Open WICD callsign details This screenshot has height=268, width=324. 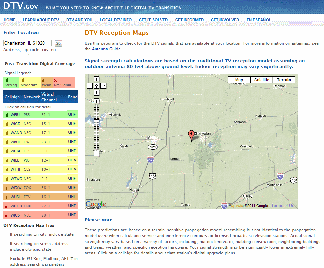click(x=16, y=124)
